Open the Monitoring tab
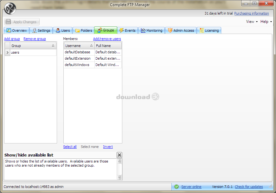The image size is (276, 193). [151, 30]
